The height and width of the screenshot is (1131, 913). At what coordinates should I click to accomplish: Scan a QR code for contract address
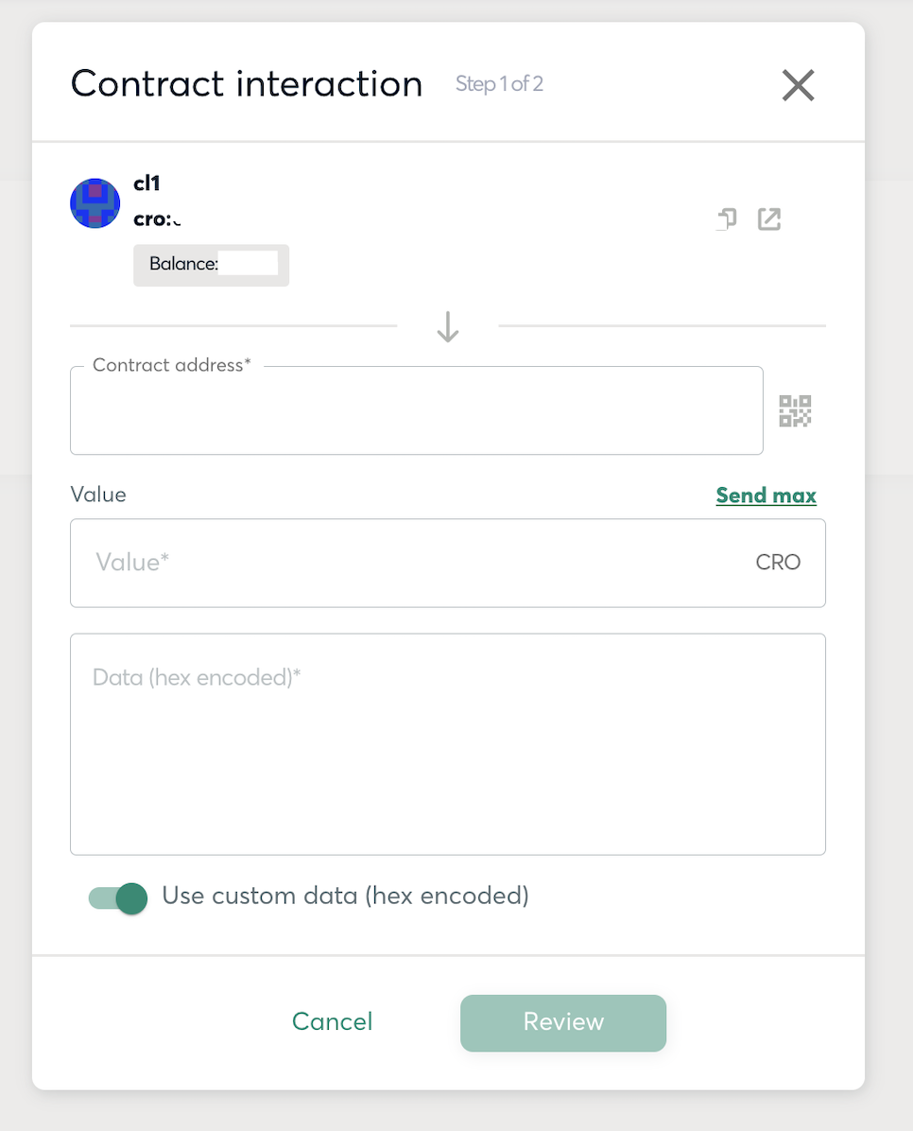coord(795,411)
